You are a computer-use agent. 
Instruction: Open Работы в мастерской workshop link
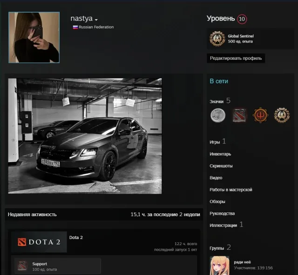(231, 190)
